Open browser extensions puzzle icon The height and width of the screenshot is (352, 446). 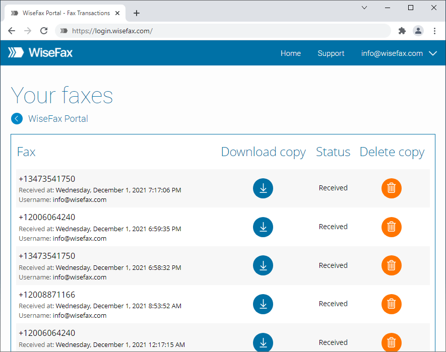(x=402, y=31)
